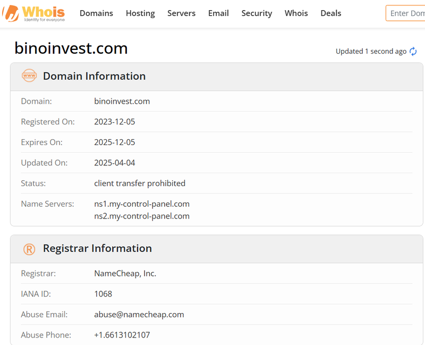Select the Registered On date 2023-12-05
Image resolution: width=425 pixels, height=345 pixels.
click(x=114, y=122)
